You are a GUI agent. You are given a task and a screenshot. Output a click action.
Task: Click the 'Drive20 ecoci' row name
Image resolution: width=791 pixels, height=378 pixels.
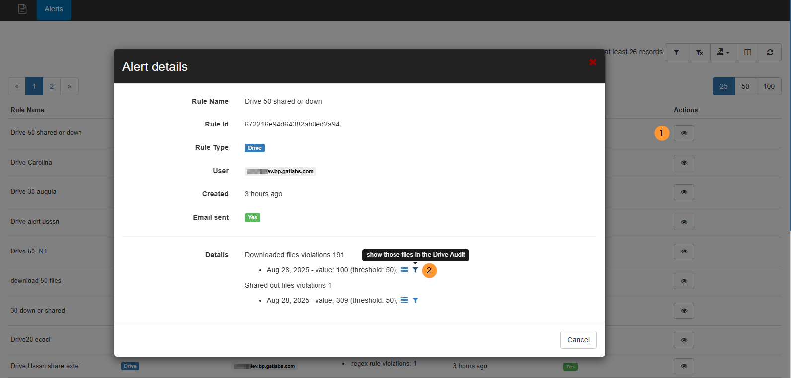(x=30, y=339)
